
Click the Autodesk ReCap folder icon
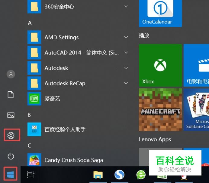coord(34,83)
